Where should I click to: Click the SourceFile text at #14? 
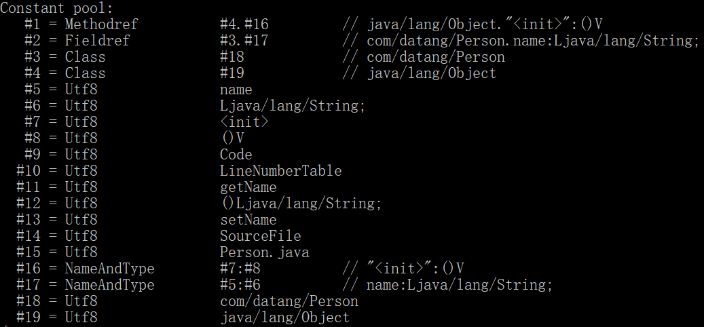[261, 235]
